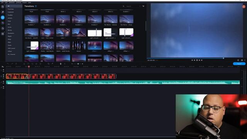Open the Stickers tab icon

click(x=3, y=28)
